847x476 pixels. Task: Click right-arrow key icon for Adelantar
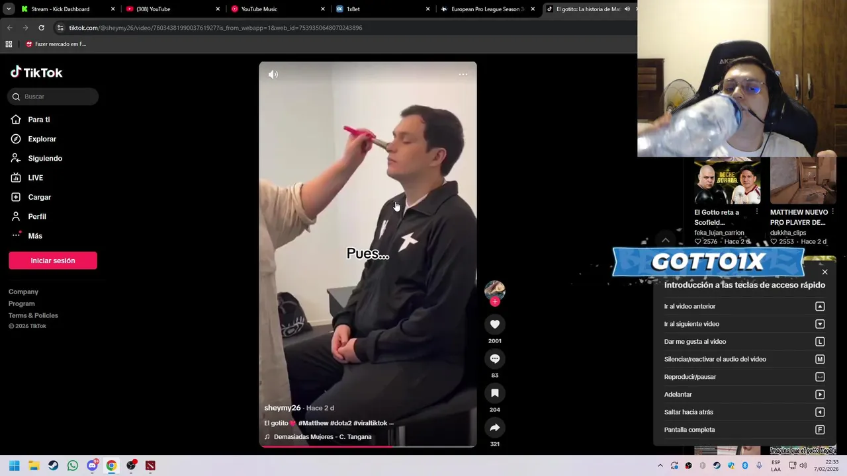(x=820, y=395)
